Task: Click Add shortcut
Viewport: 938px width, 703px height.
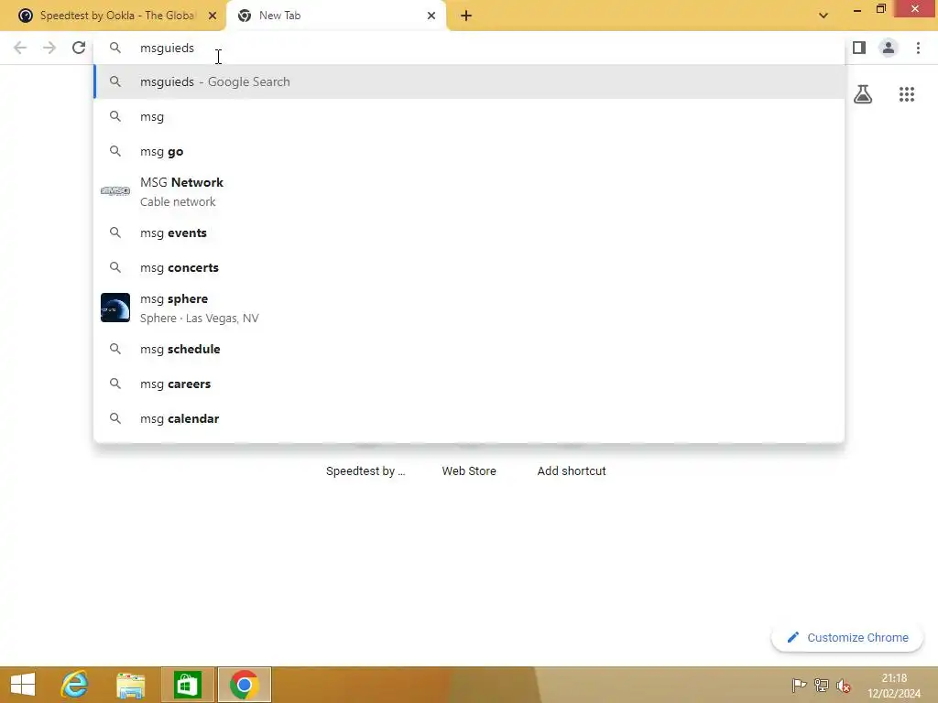Action: pos(572,471)
